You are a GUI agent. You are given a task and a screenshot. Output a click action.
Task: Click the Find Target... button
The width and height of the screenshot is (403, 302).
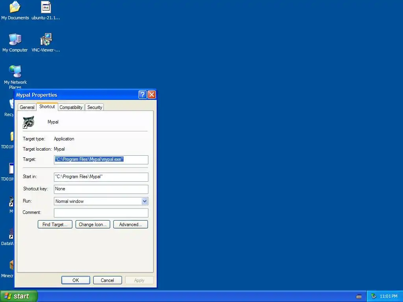(x=55, y=225)
